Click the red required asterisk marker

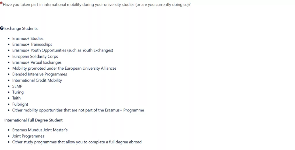pos(1,3)
